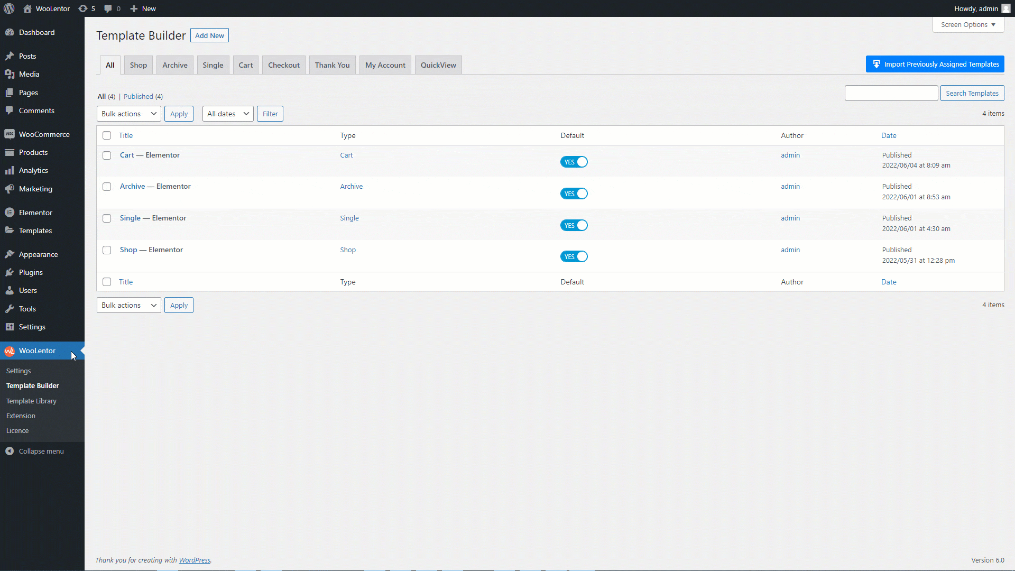Open the updates icon showing 5

click(x=83, y=8)
